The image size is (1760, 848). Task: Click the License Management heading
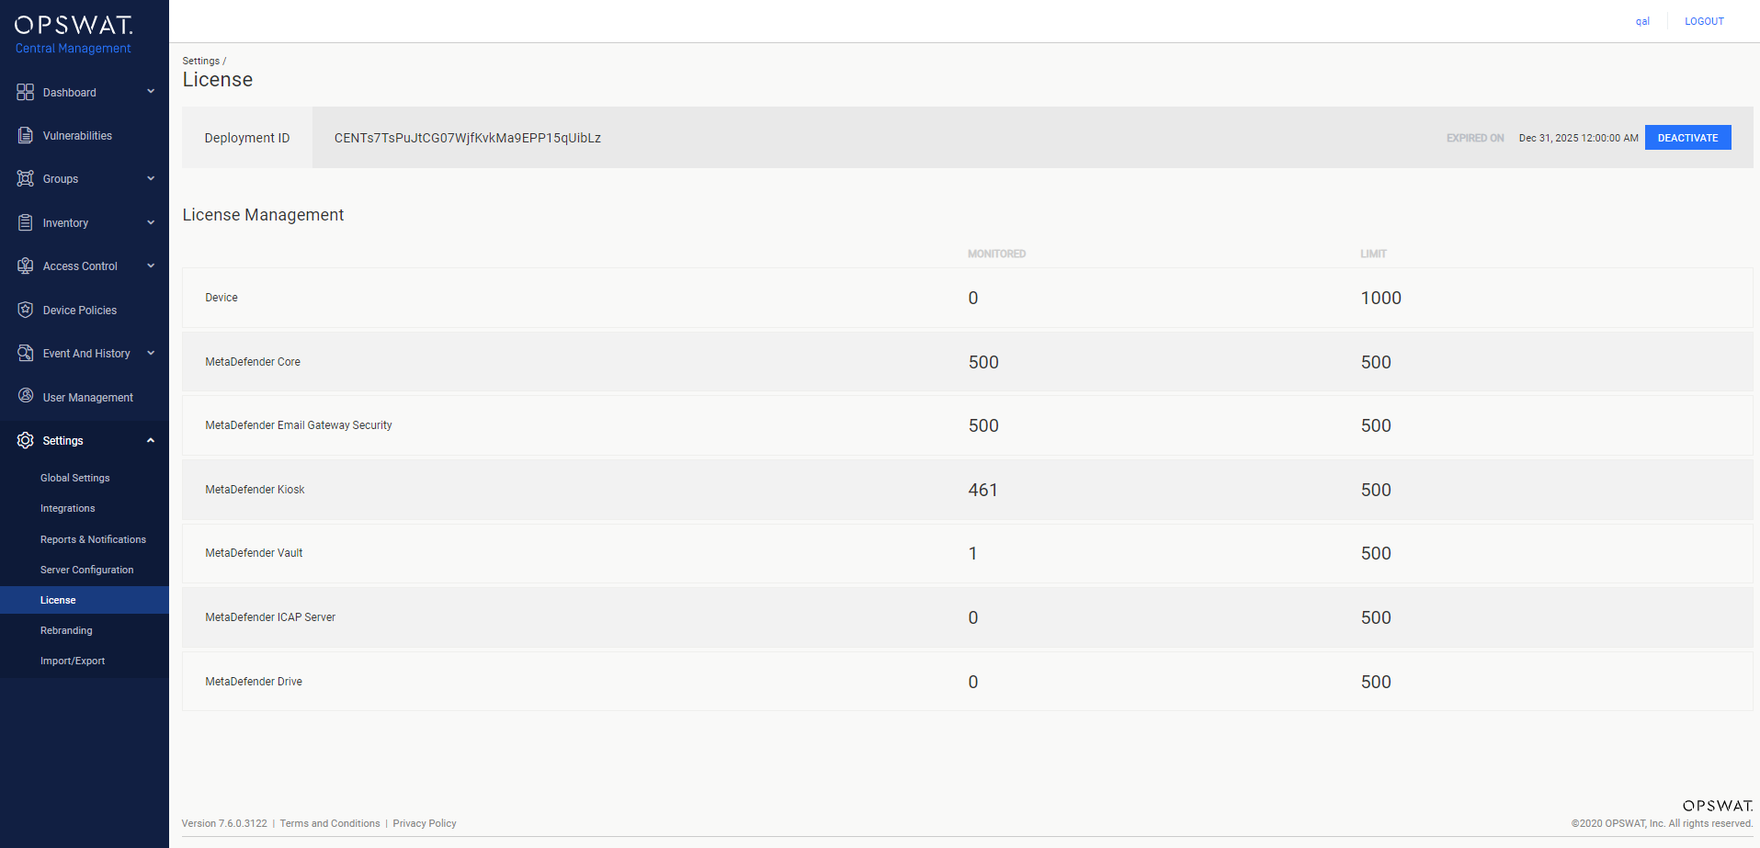(x=263, y=215)
